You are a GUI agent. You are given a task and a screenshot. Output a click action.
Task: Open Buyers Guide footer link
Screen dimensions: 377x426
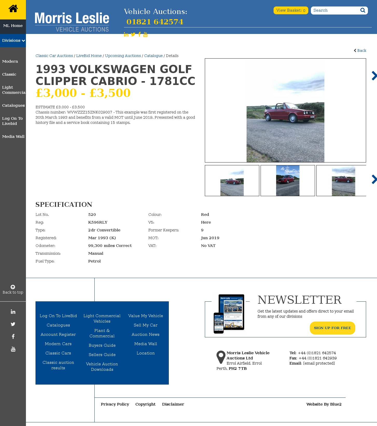point(102,345)
